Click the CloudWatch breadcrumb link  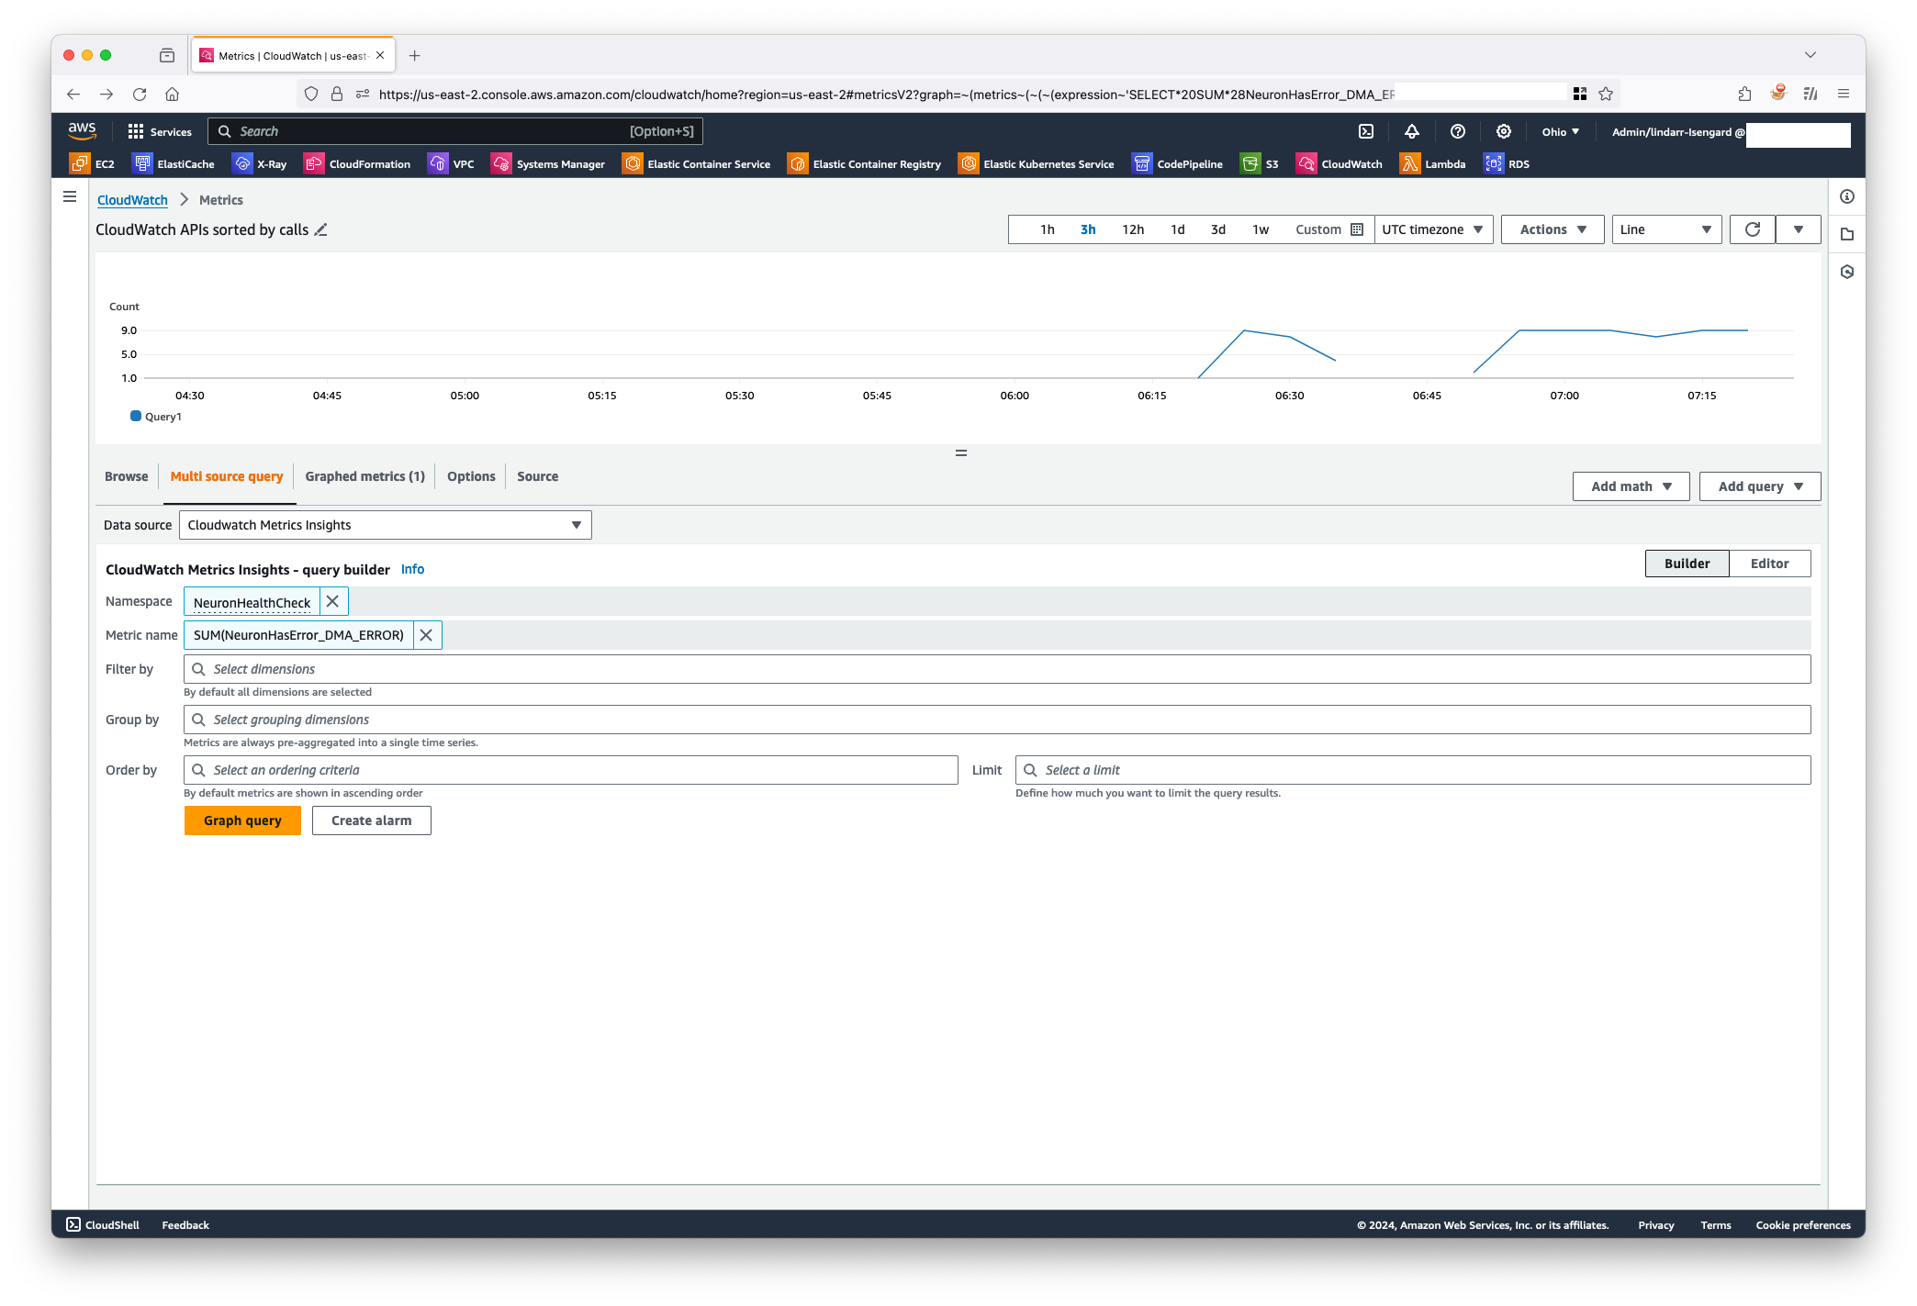click(x=132, y=200)
